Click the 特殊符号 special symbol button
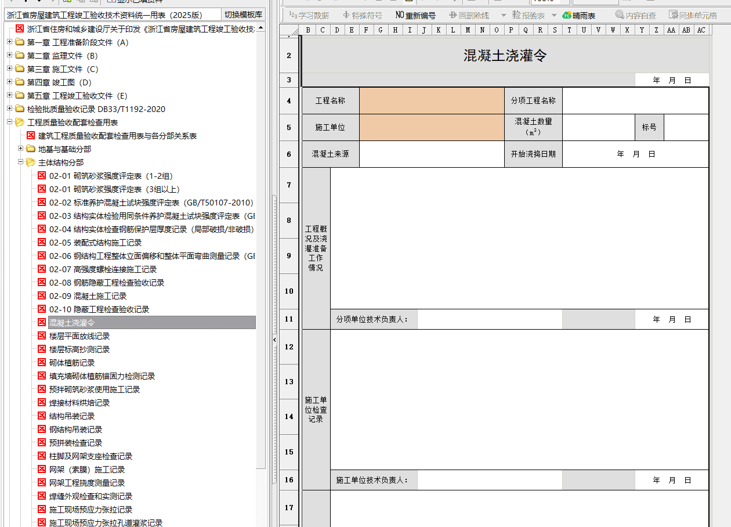This screenshot has height=527, width=731. pyautogui.click(x=363, y=15)
